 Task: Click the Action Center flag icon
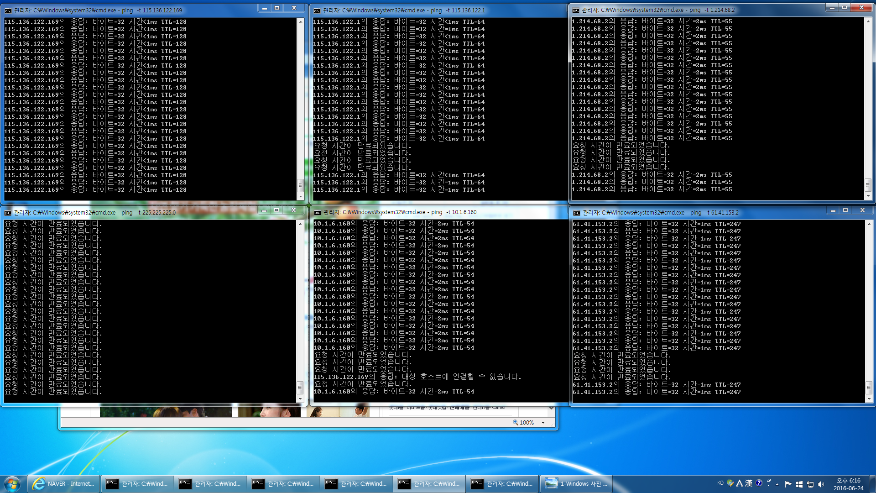[x=788, y=484]
